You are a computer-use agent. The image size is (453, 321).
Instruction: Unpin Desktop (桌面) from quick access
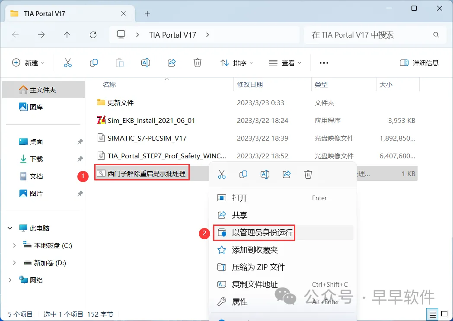(x=80, y=141)
